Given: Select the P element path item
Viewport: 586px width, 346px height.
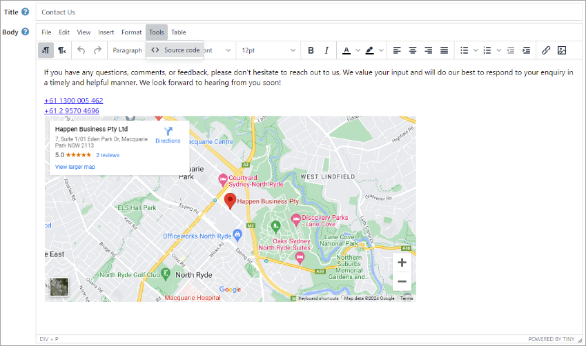Looking at the screenshot, I should coord(57,339).
